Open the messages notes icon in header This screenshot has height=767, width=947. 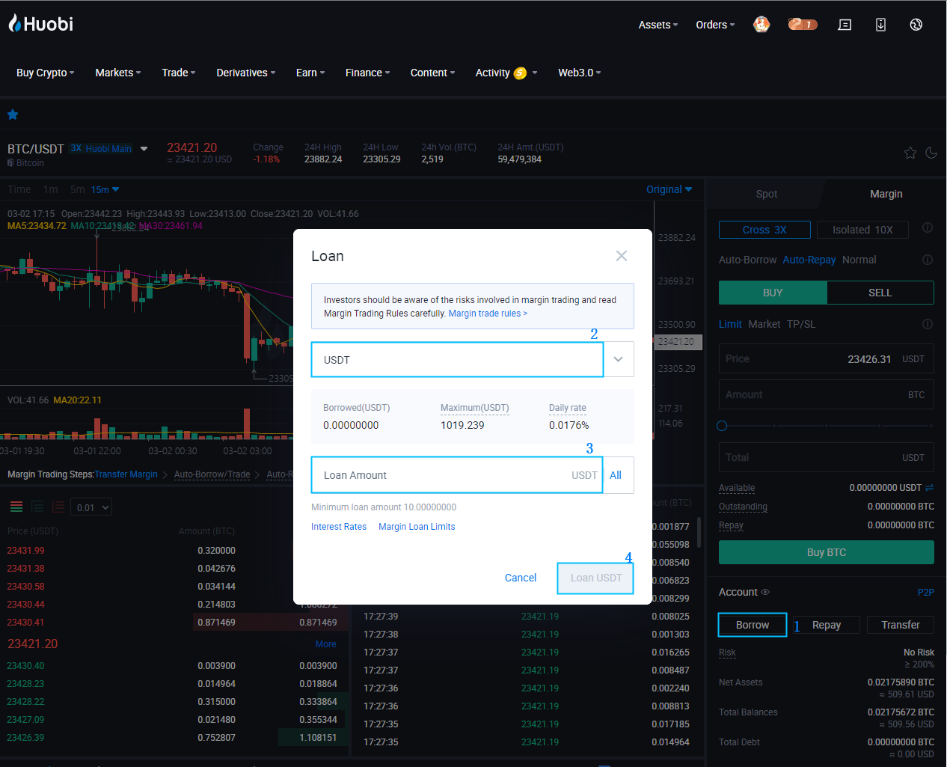click(x=845, y=25)
